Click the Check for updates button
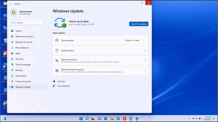This screenshot has width=218, height=122. [139, 24]
